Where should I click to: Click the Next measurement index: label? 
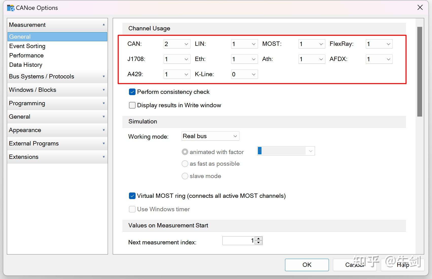(x=162, y=242)
